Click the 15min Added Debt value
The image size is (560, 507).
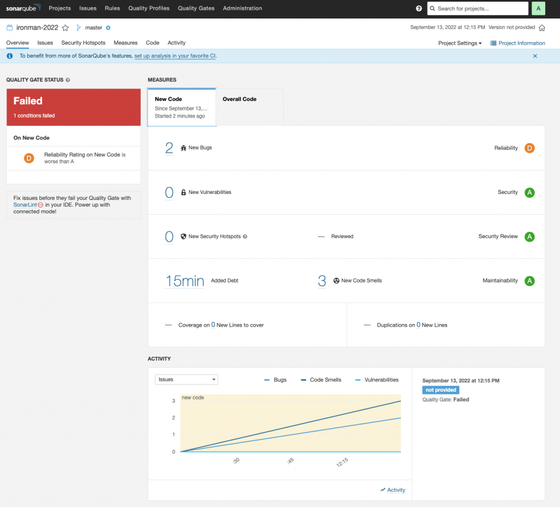185,281
